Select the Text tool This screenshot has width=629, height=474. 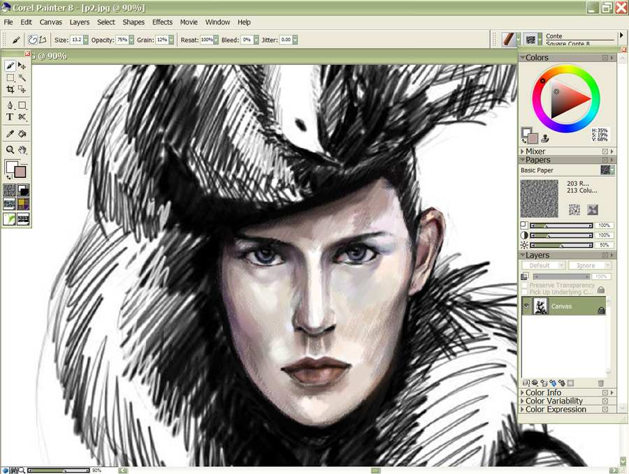point(10,117)
